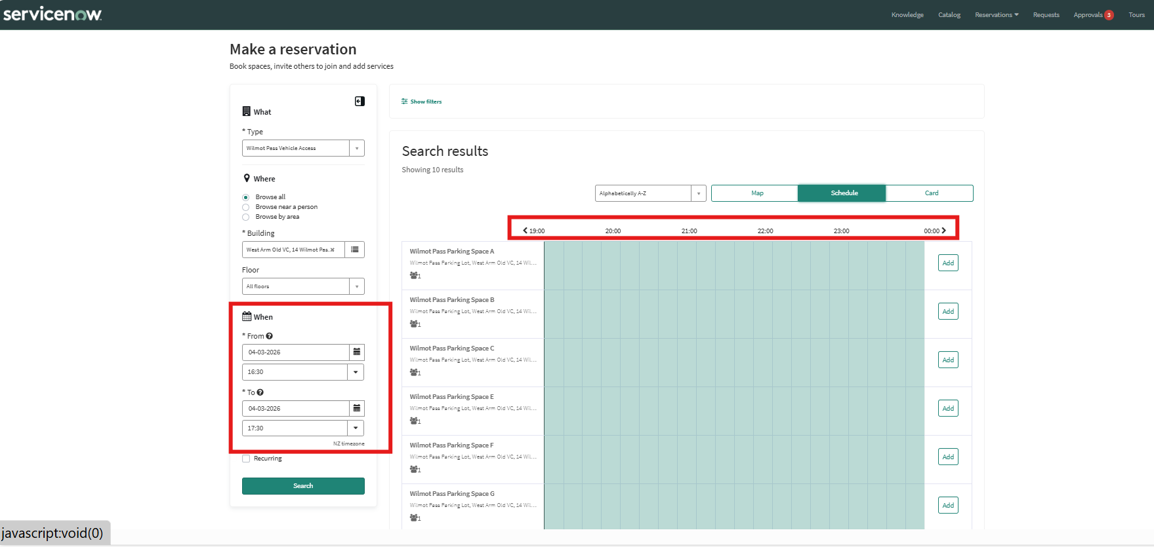Click the help icon next to To
Screen dimensions: 1154x547
(x=260, y=392)
